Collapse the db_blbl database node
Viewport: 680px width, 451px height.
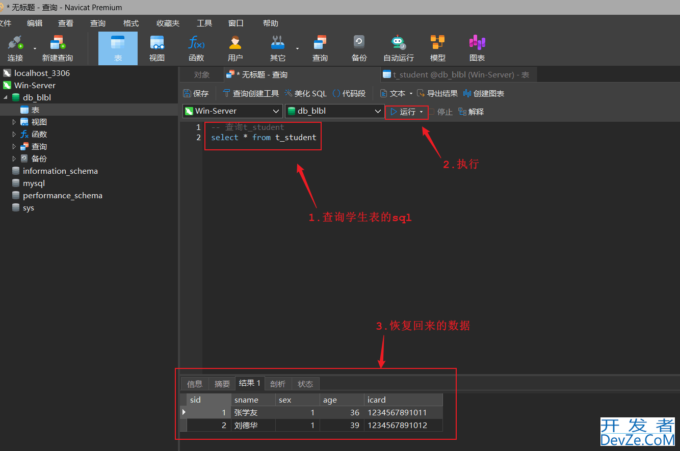point(6,97)
